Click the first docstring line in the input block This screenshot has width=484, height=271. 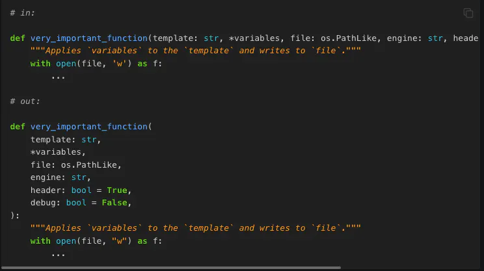pyautogui.click(x=195, y=51)
